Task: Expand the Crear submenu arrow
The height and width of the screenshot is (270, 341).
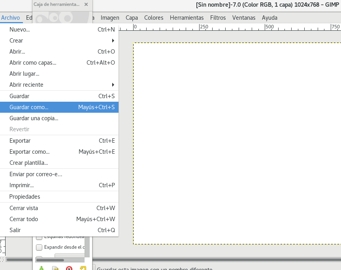Action: [113, 41]
